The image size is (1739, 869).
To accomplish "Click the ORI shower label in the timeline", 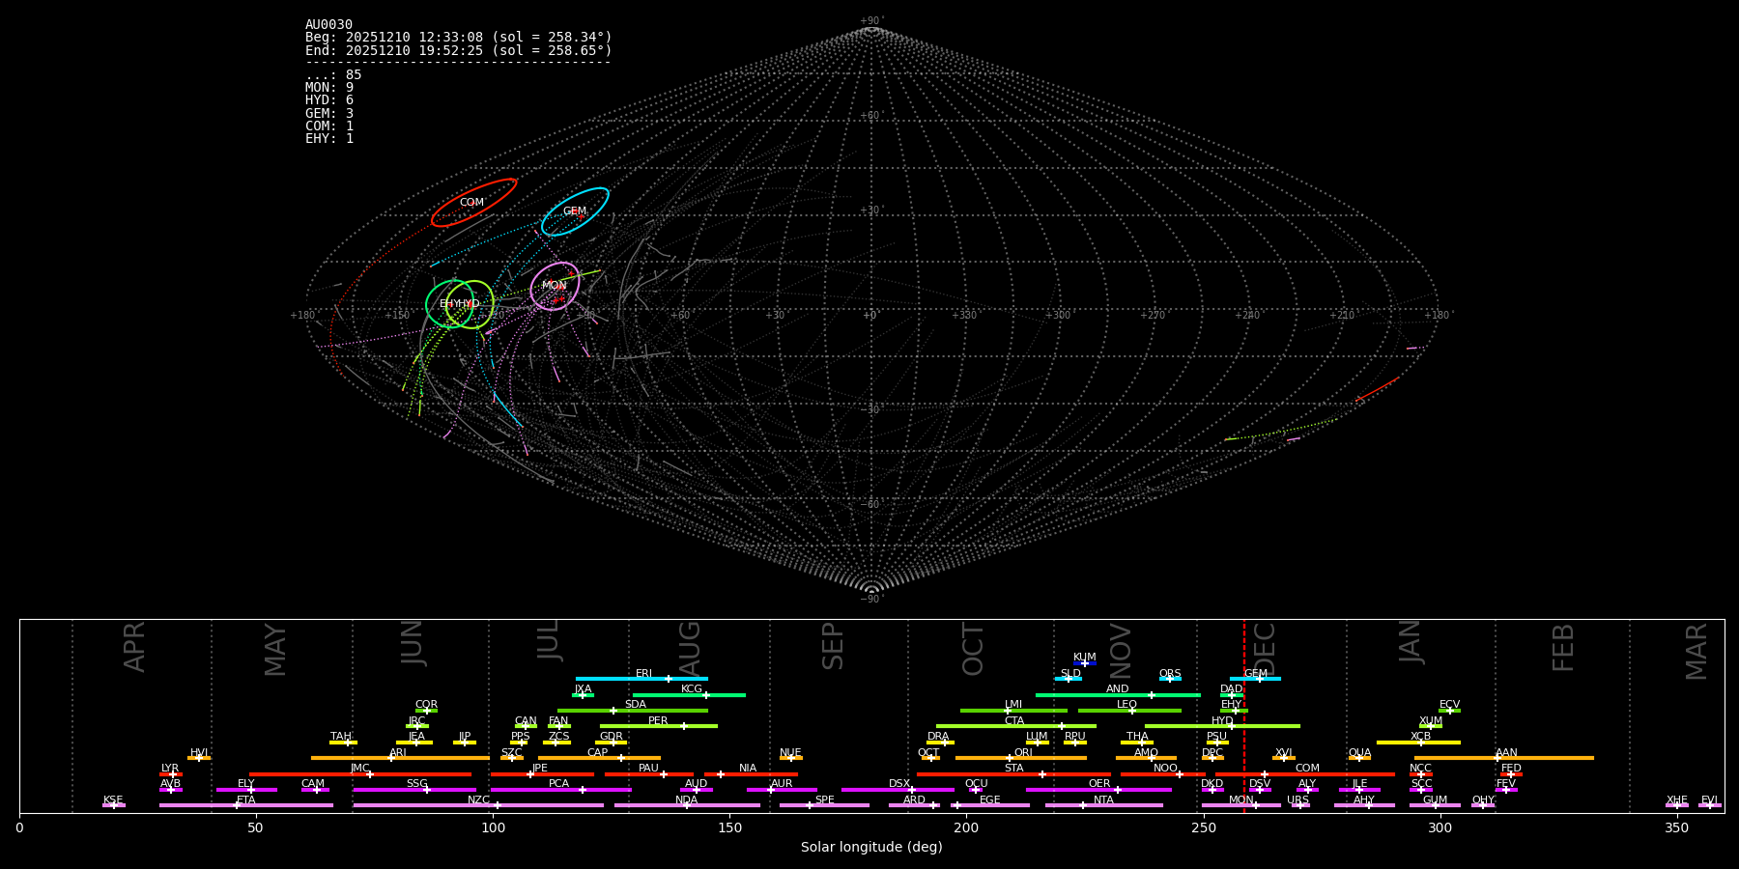I will 1023,753.
